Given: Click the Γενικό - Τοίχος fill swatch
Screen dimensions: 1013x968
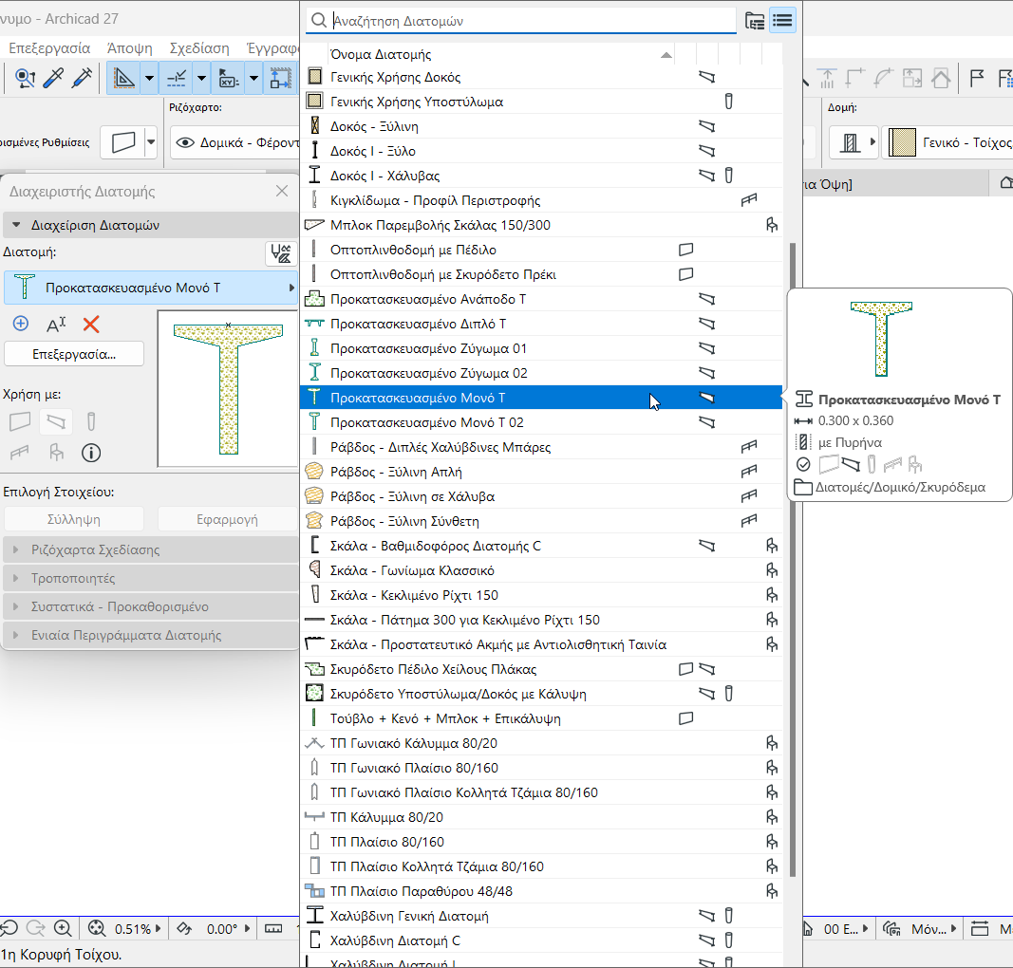Looking at the screenshot, I should [902, 142].
